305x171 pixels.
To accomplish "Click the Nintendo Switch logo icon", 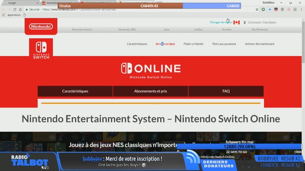I will (41, 49).
